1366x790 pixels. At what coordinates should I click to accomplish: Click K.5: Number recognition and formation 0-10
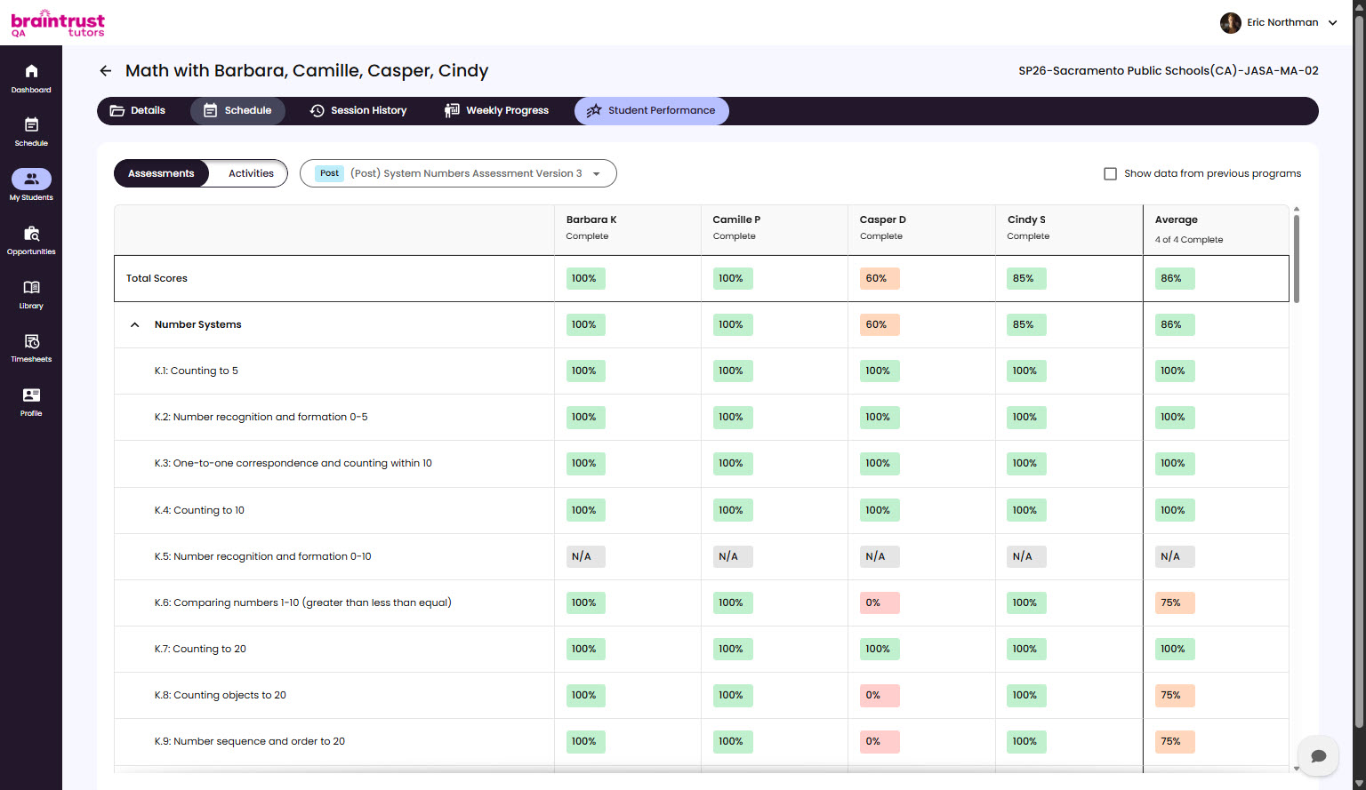pyautogui.click(x=262, y=556)
